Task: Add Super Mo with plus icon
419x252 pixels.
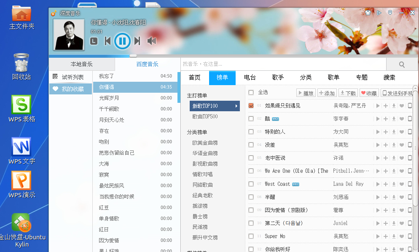Action: point(386,236)
